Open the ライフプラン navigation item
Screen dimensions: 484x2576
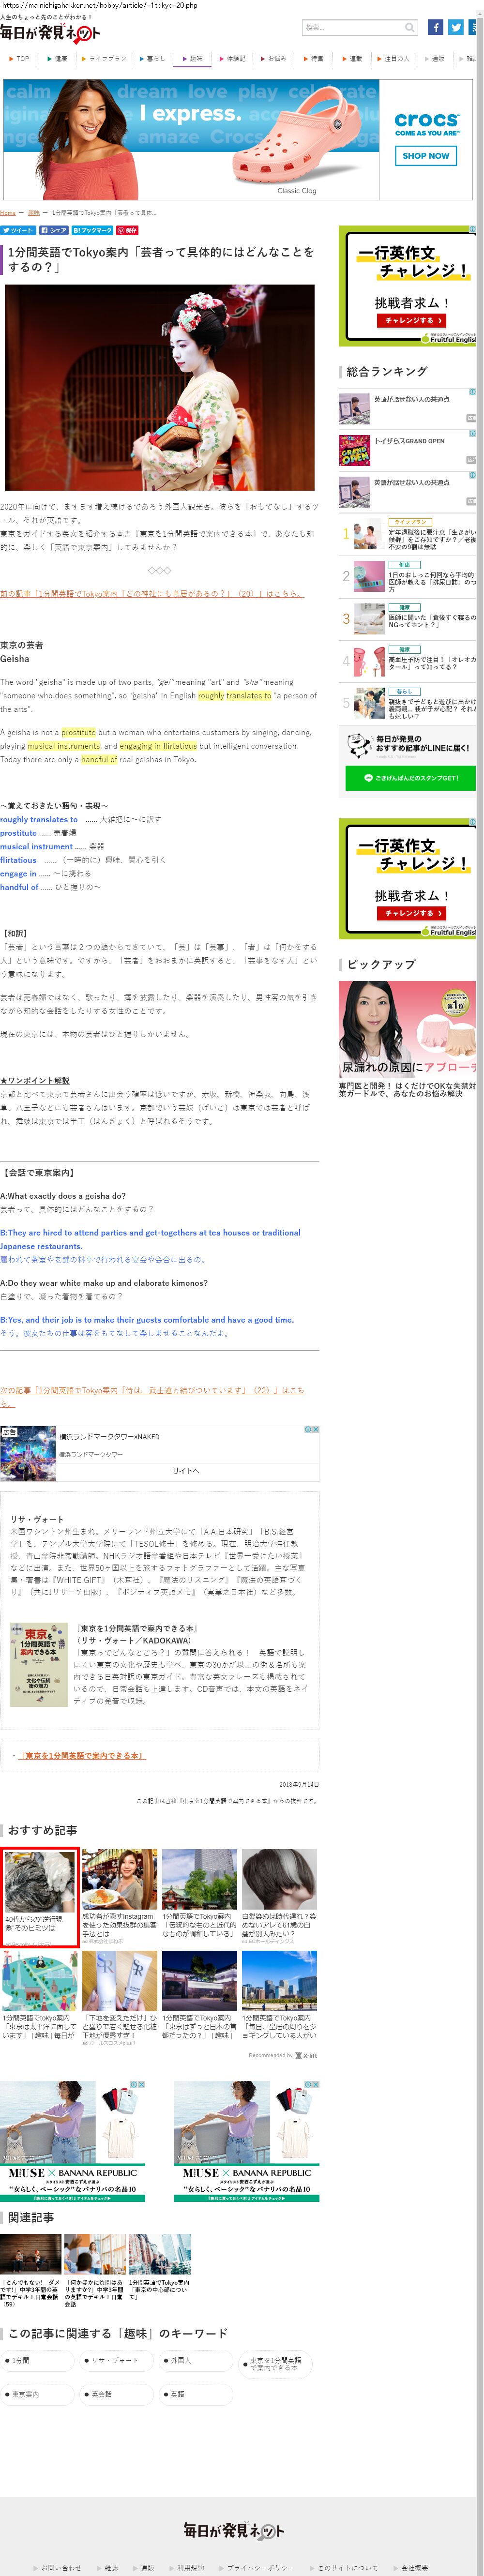[x=104, y=59]
